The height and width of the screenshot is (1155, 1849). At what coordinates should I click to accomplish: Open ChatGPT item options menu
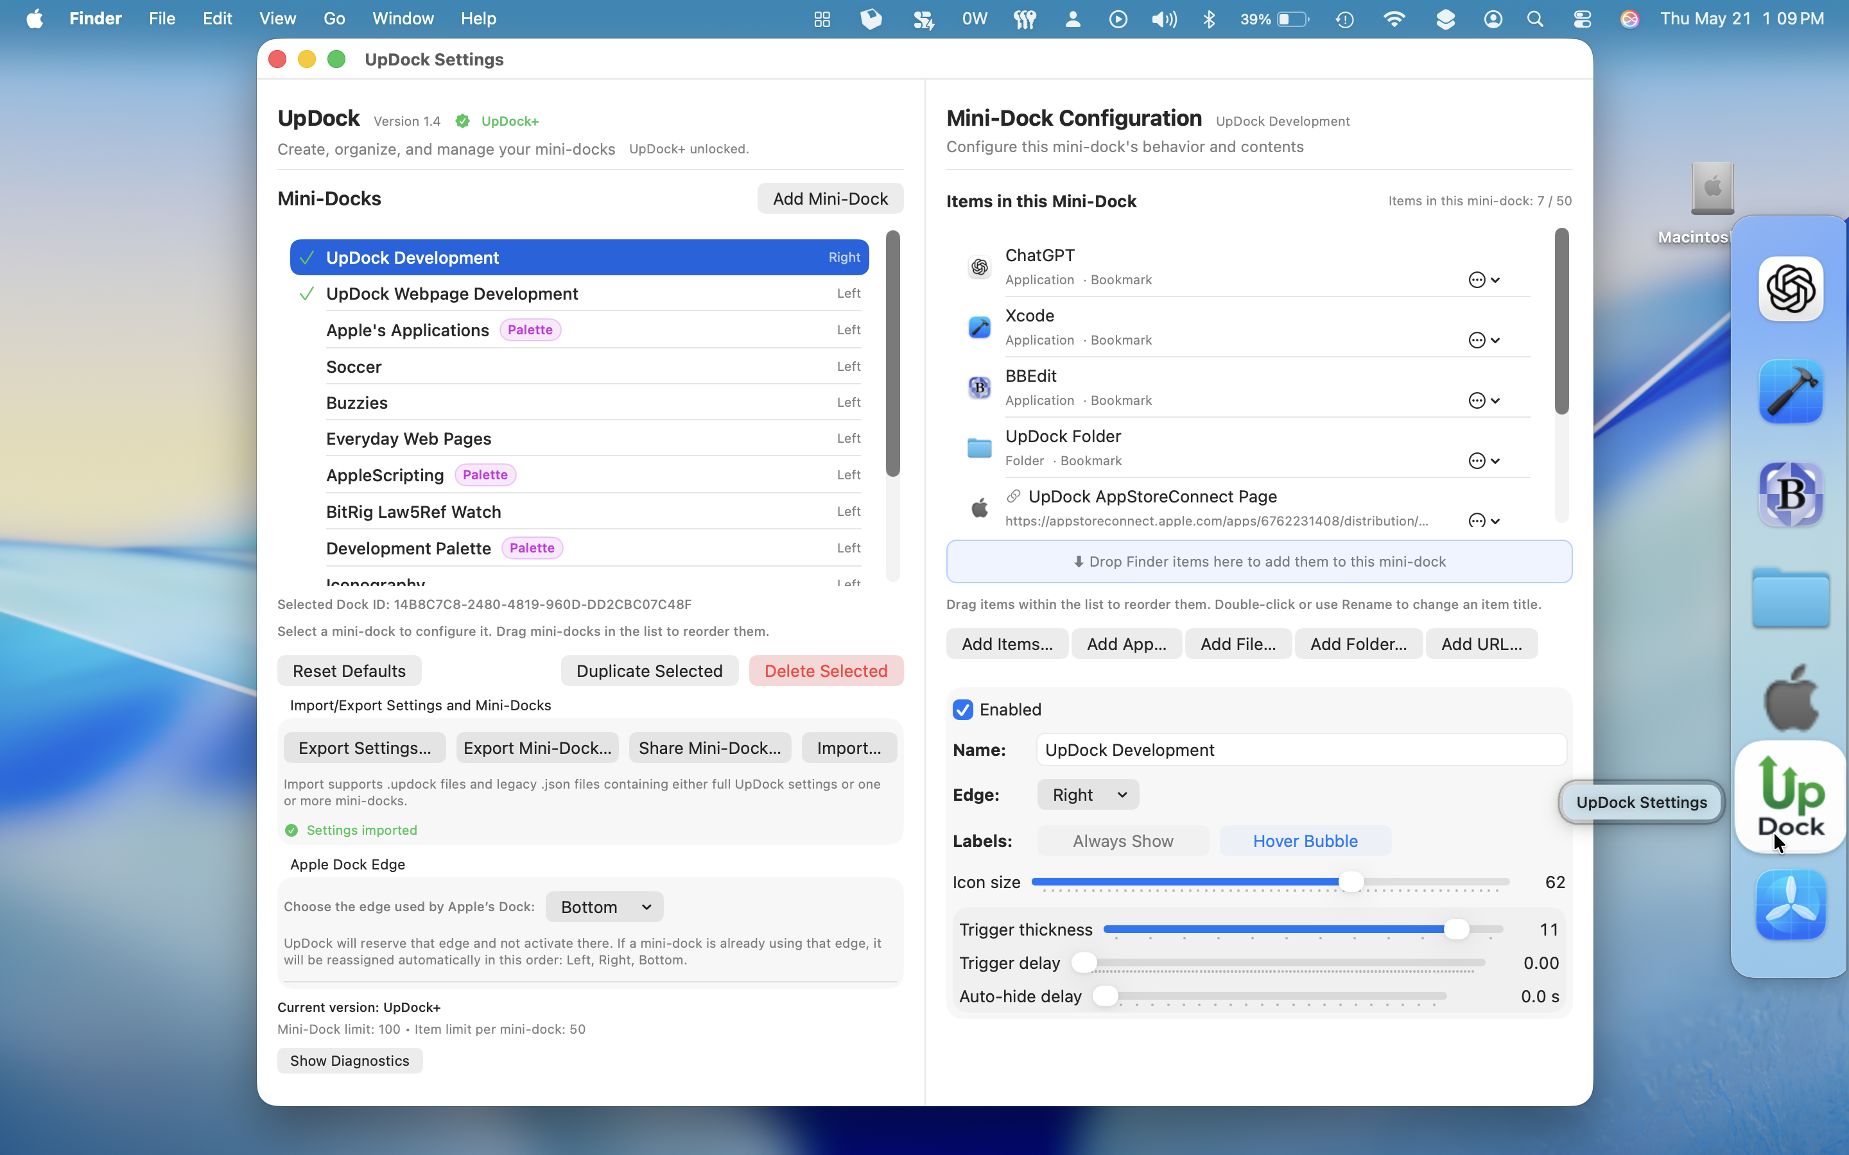[x=1484, y=280]
